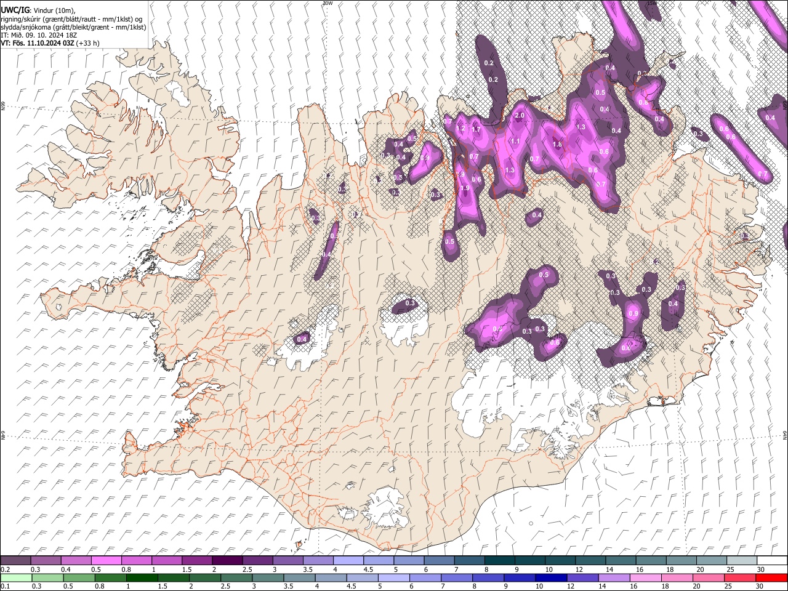Click the bottom legend row's 2.5 label
The height and width of the screenshot is (591, 788).
(x=225, y=587)
